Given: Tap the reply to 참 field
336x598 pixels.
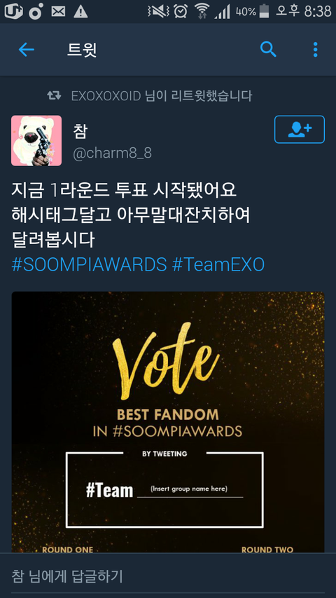Looking at the screenshot, I should point(168,576).
